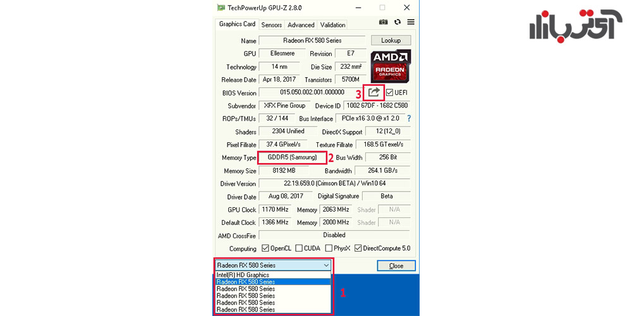The image size is (632, 316).
Task: Click the GPU field showing Ellesmere
Action: point(282,54)
